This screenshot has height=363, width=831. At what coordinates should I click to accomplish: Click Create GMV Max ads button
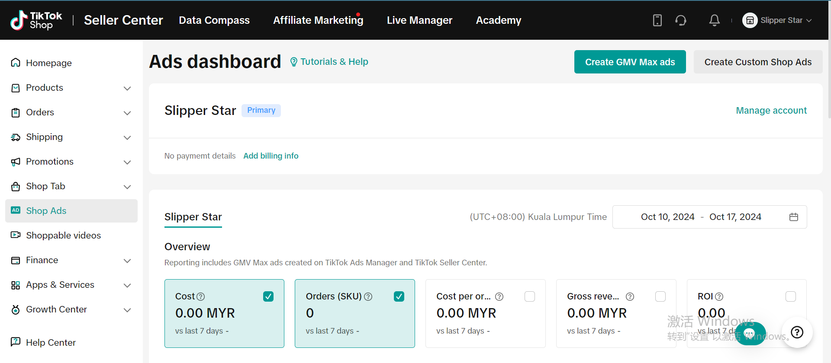click(630, 62)
